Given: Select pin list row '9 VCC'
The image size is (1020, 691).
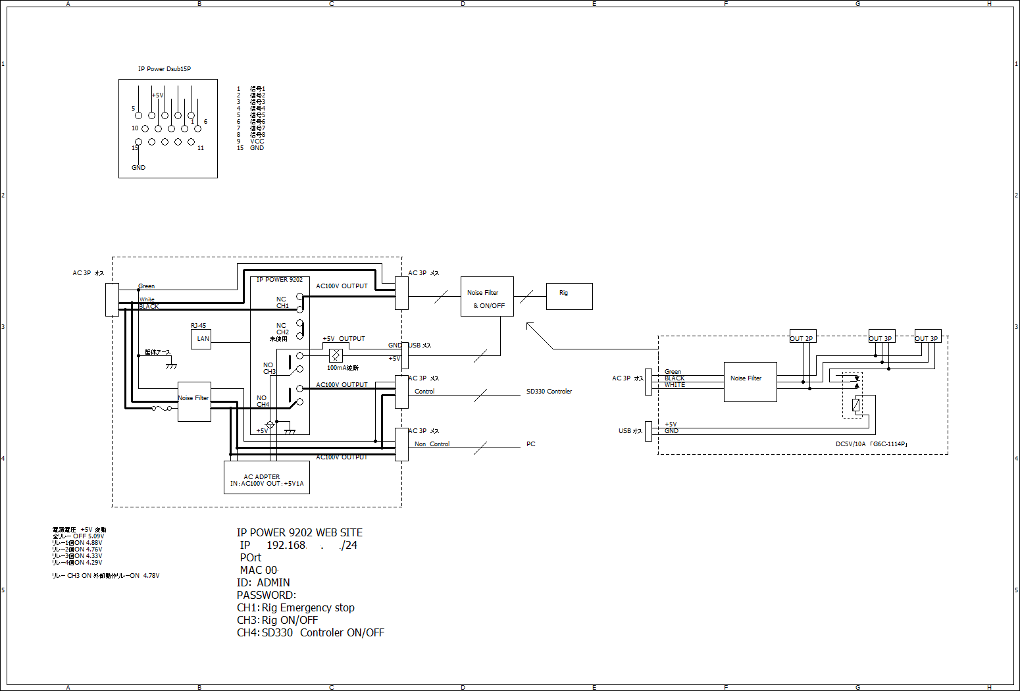Looking at the screenshot, I should [x=251, y=141].
